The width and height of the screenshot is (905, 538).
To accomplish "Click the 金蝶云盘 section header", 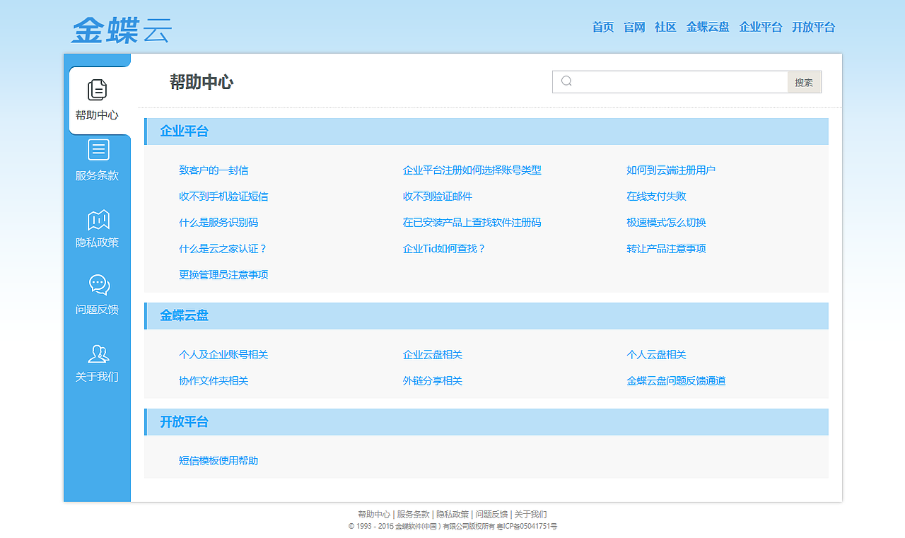I will click(x=486, y=316).
